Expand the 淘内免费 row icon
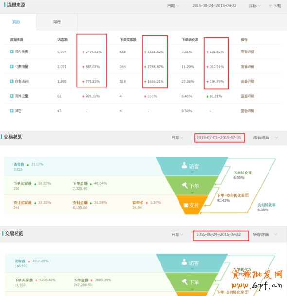The width and height of the screenshot is (287, 296). [12, 52]
